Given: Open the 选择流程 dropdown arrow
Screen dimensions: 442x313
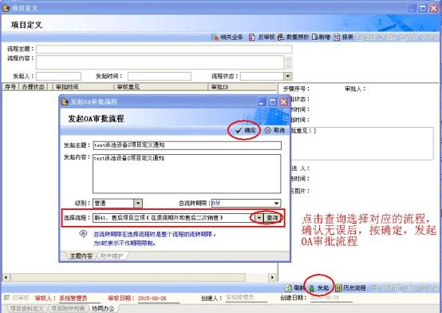Looking at the screenshot, I should click(x=258, y=218).
